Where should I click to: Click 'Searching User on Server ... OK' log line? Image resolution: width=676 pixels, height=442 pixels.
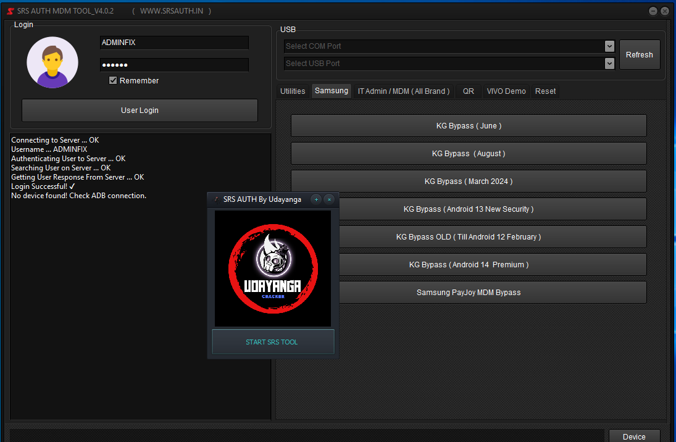(x=61, y=168)
